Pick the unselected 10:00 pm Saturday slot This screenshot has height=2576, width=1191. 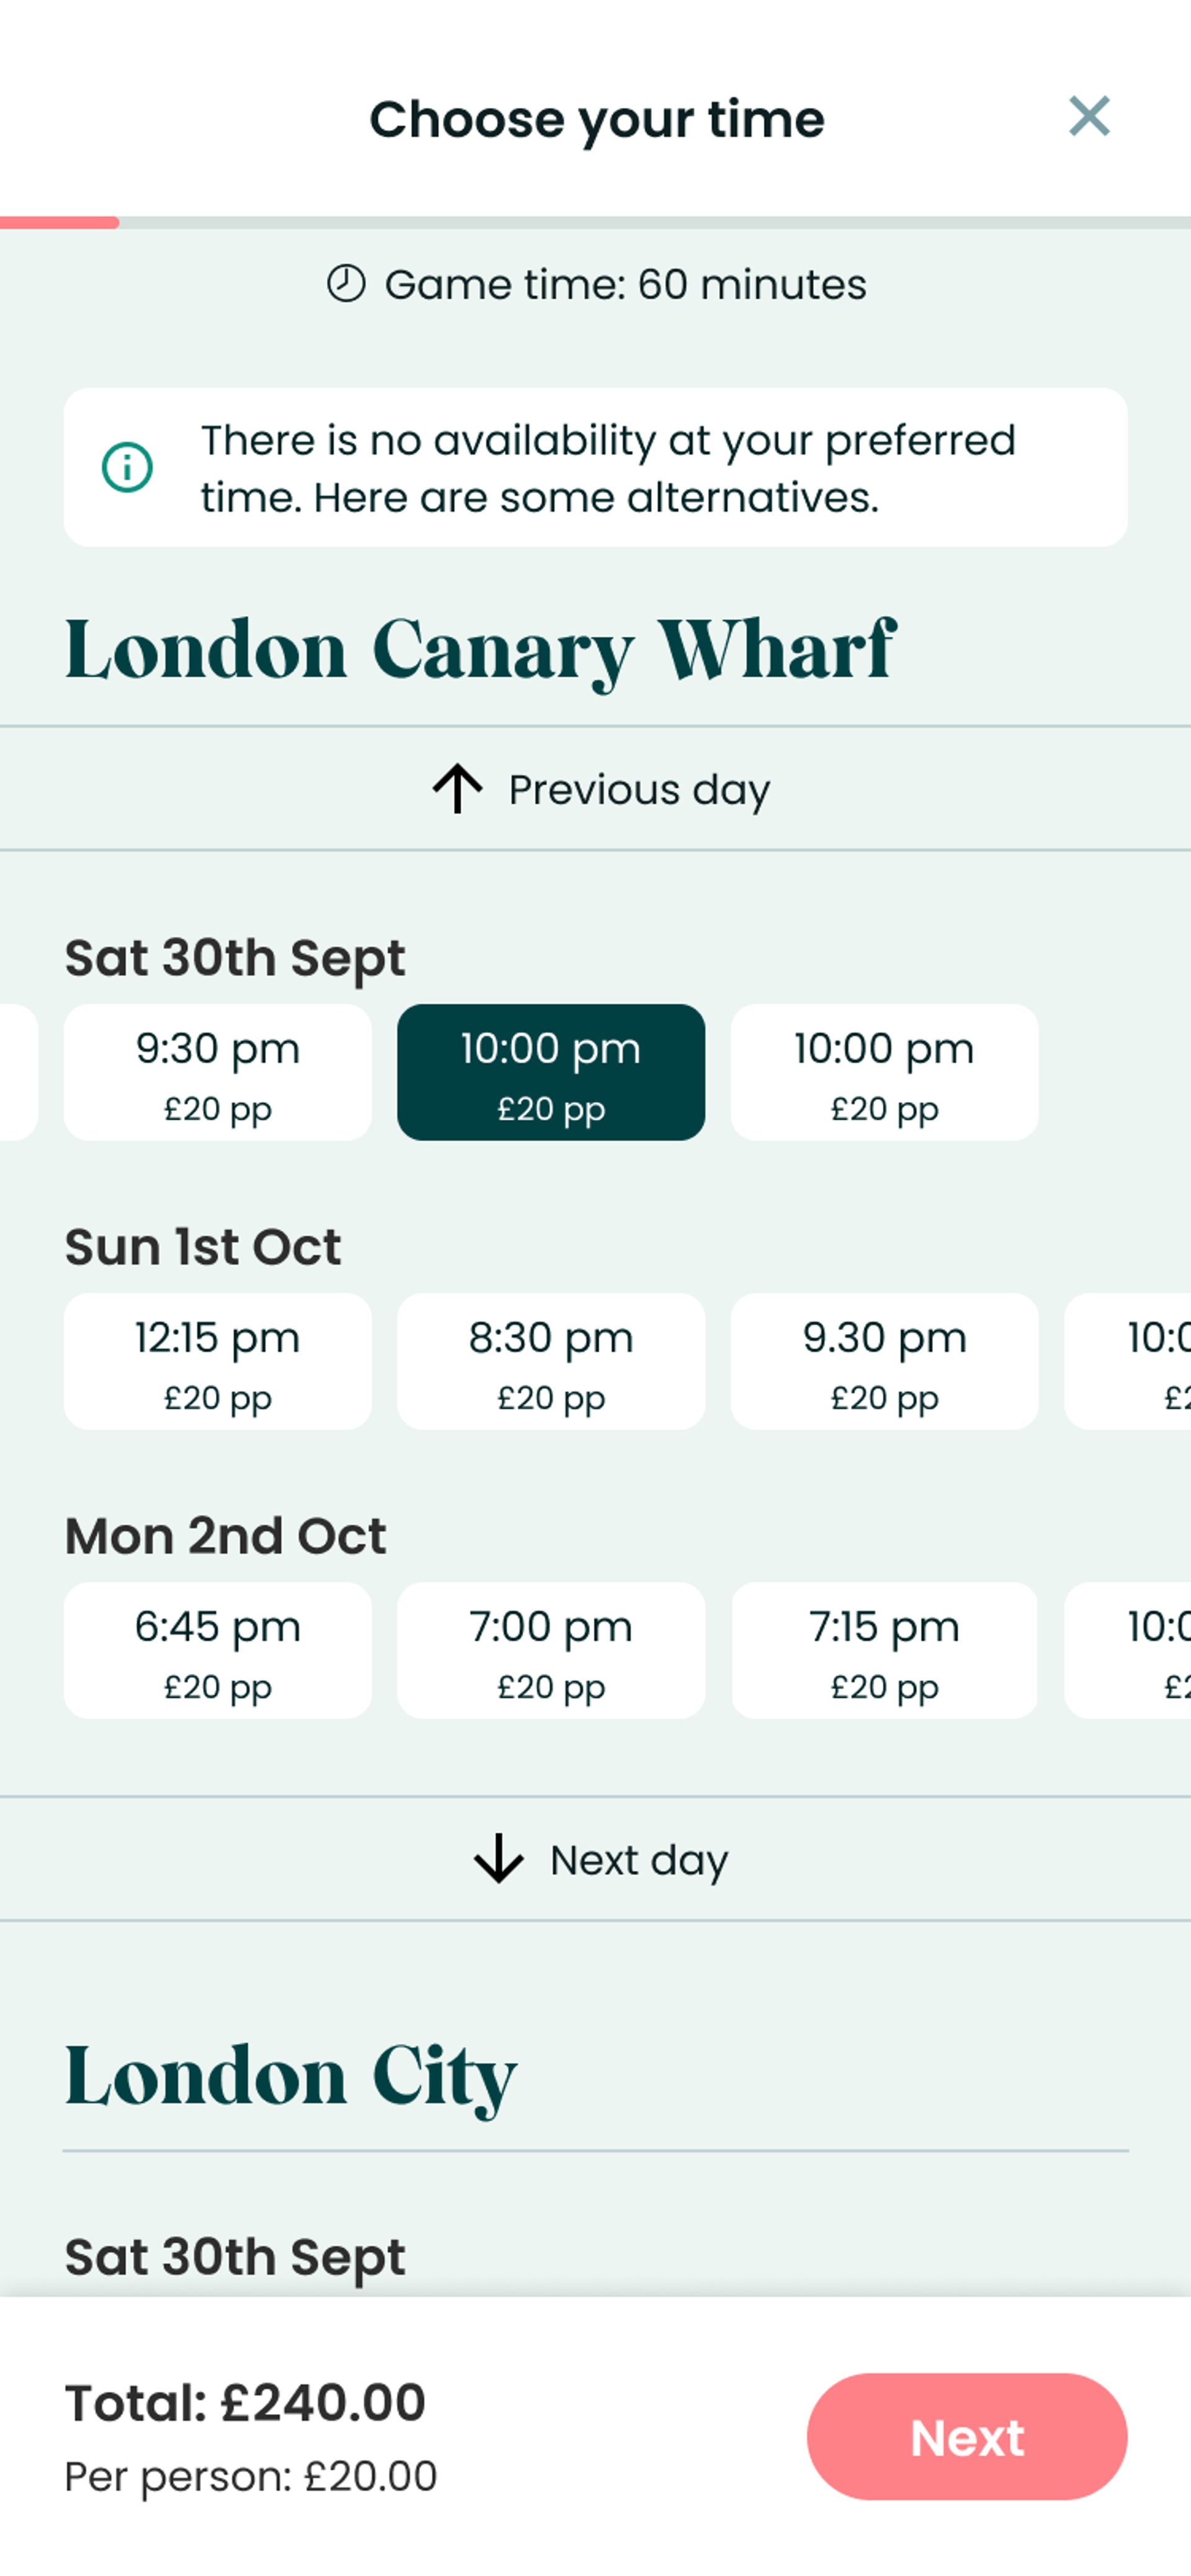click(x=884, y=1072)
